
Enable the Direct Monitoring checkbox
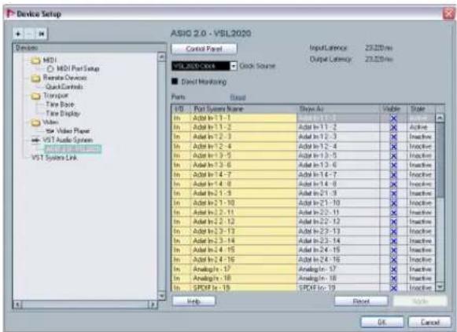175,82
